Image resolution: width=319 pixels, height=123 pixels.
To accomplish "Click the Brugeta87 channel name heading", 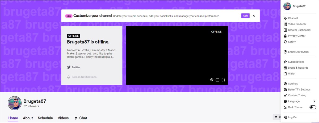I will 35,101.
